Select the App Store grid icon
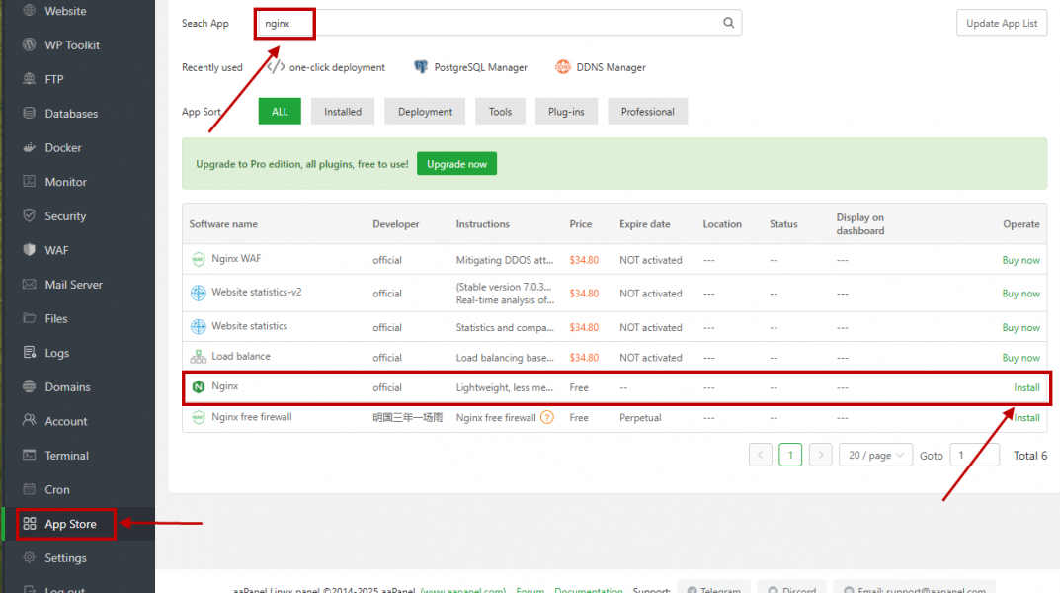This screenshot has height=593, width=1060. pos(29,524)
